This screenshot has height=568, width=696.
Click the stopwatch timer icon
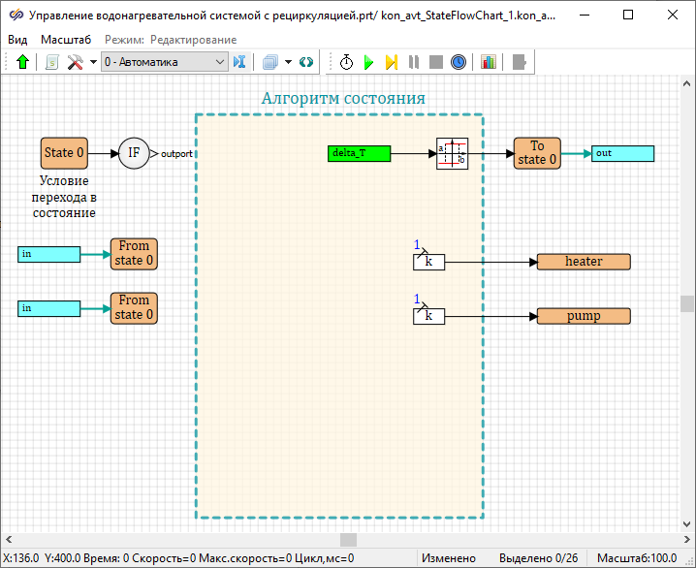coord(346,62)
